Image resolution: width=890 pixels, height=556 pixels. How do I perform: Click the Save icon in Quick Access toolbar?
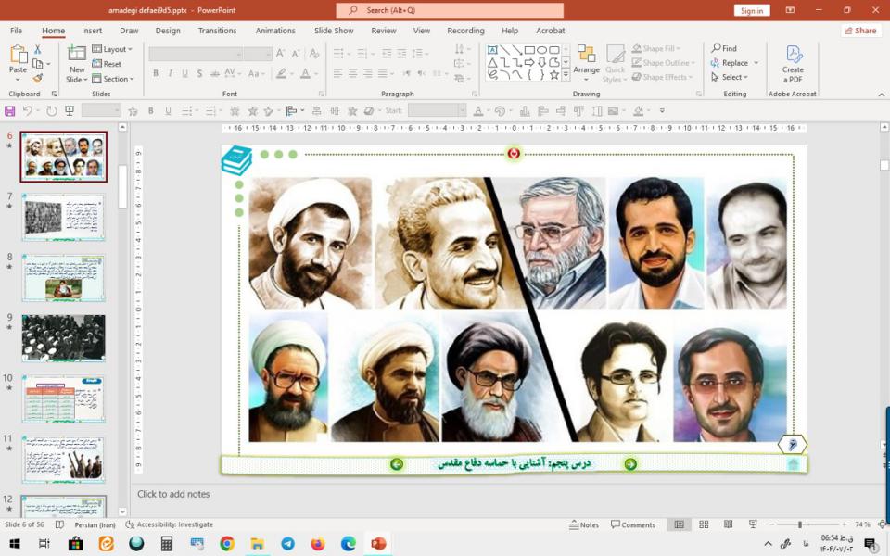pos(9,110)
